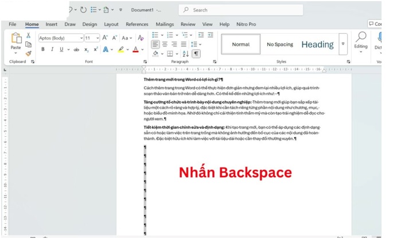Open Customize Quick Access Toolbar arrow
Image resolution: width=393 pixels, height=239 pixels.
click(x=120, y=10)
